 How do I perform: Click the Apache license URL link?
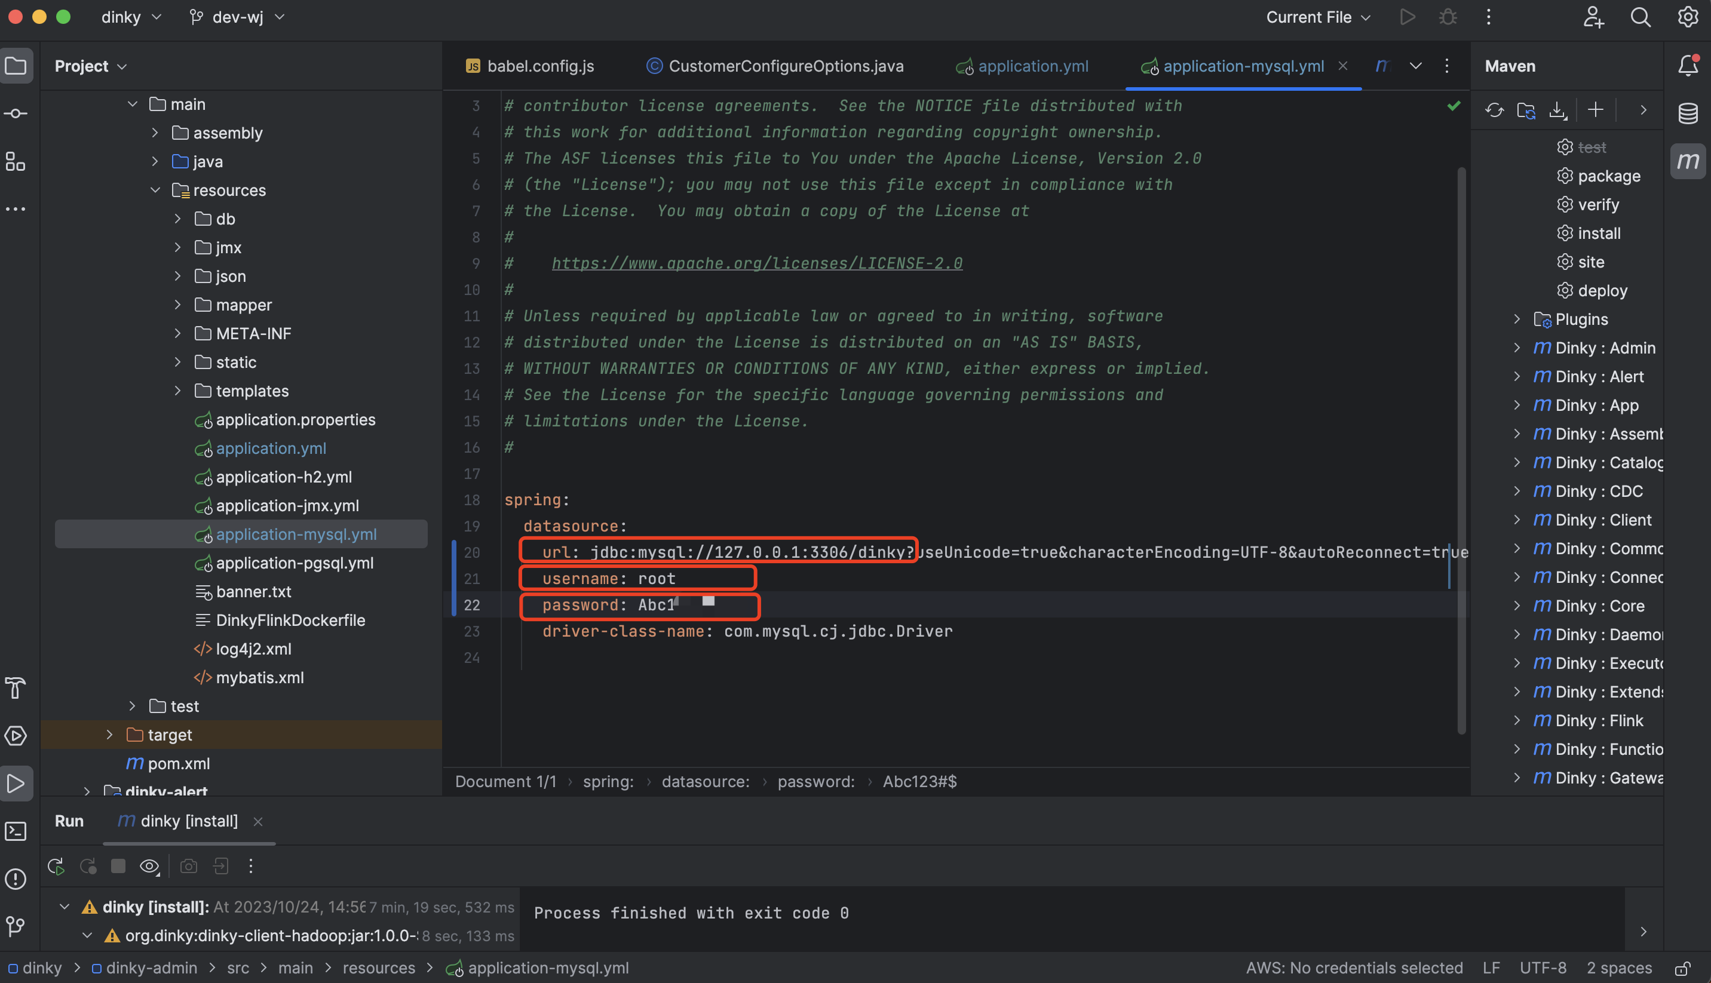(757, 263)
